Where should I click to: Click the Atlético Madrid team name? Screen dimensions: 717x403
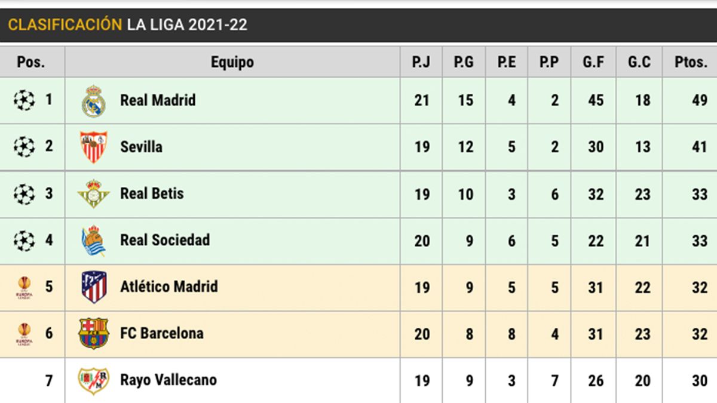click(x=169, y=287)
